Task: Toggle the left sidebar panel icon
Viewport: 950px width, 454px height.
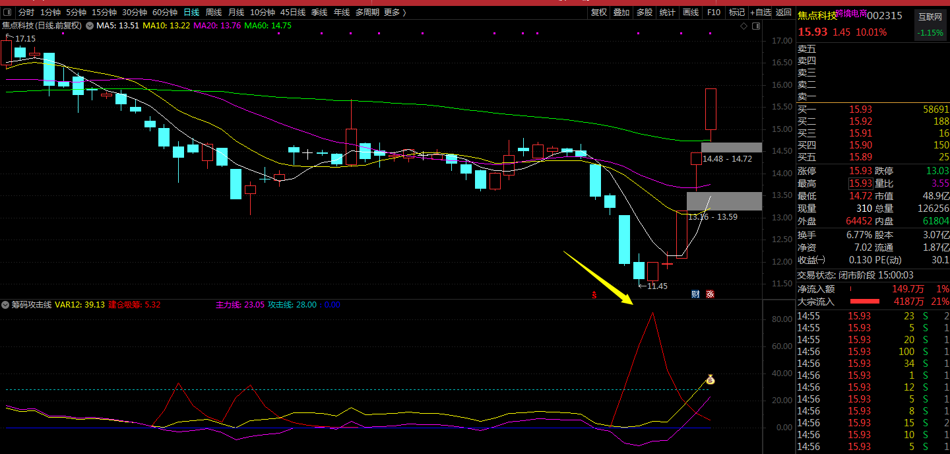Action: click(8, 12)
